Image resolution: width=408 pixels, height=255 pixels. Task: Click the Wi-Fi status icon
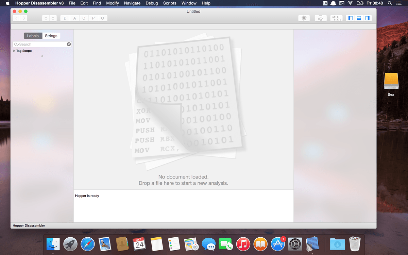click(x=350, y=3)
